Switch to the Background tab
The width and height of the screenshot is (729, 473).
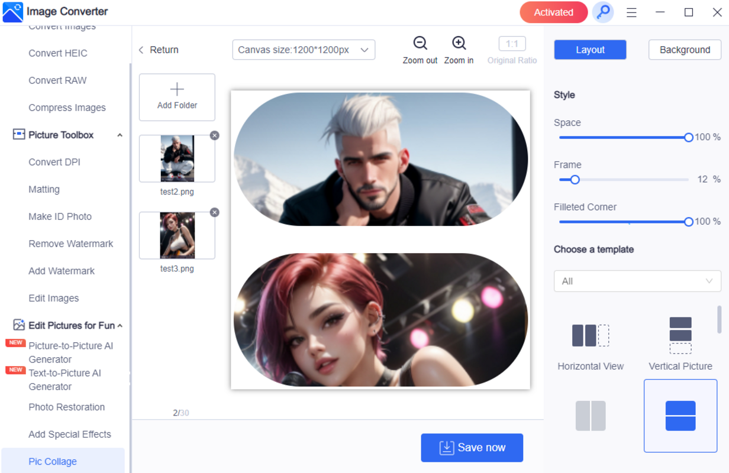click(x=685, y=50)
